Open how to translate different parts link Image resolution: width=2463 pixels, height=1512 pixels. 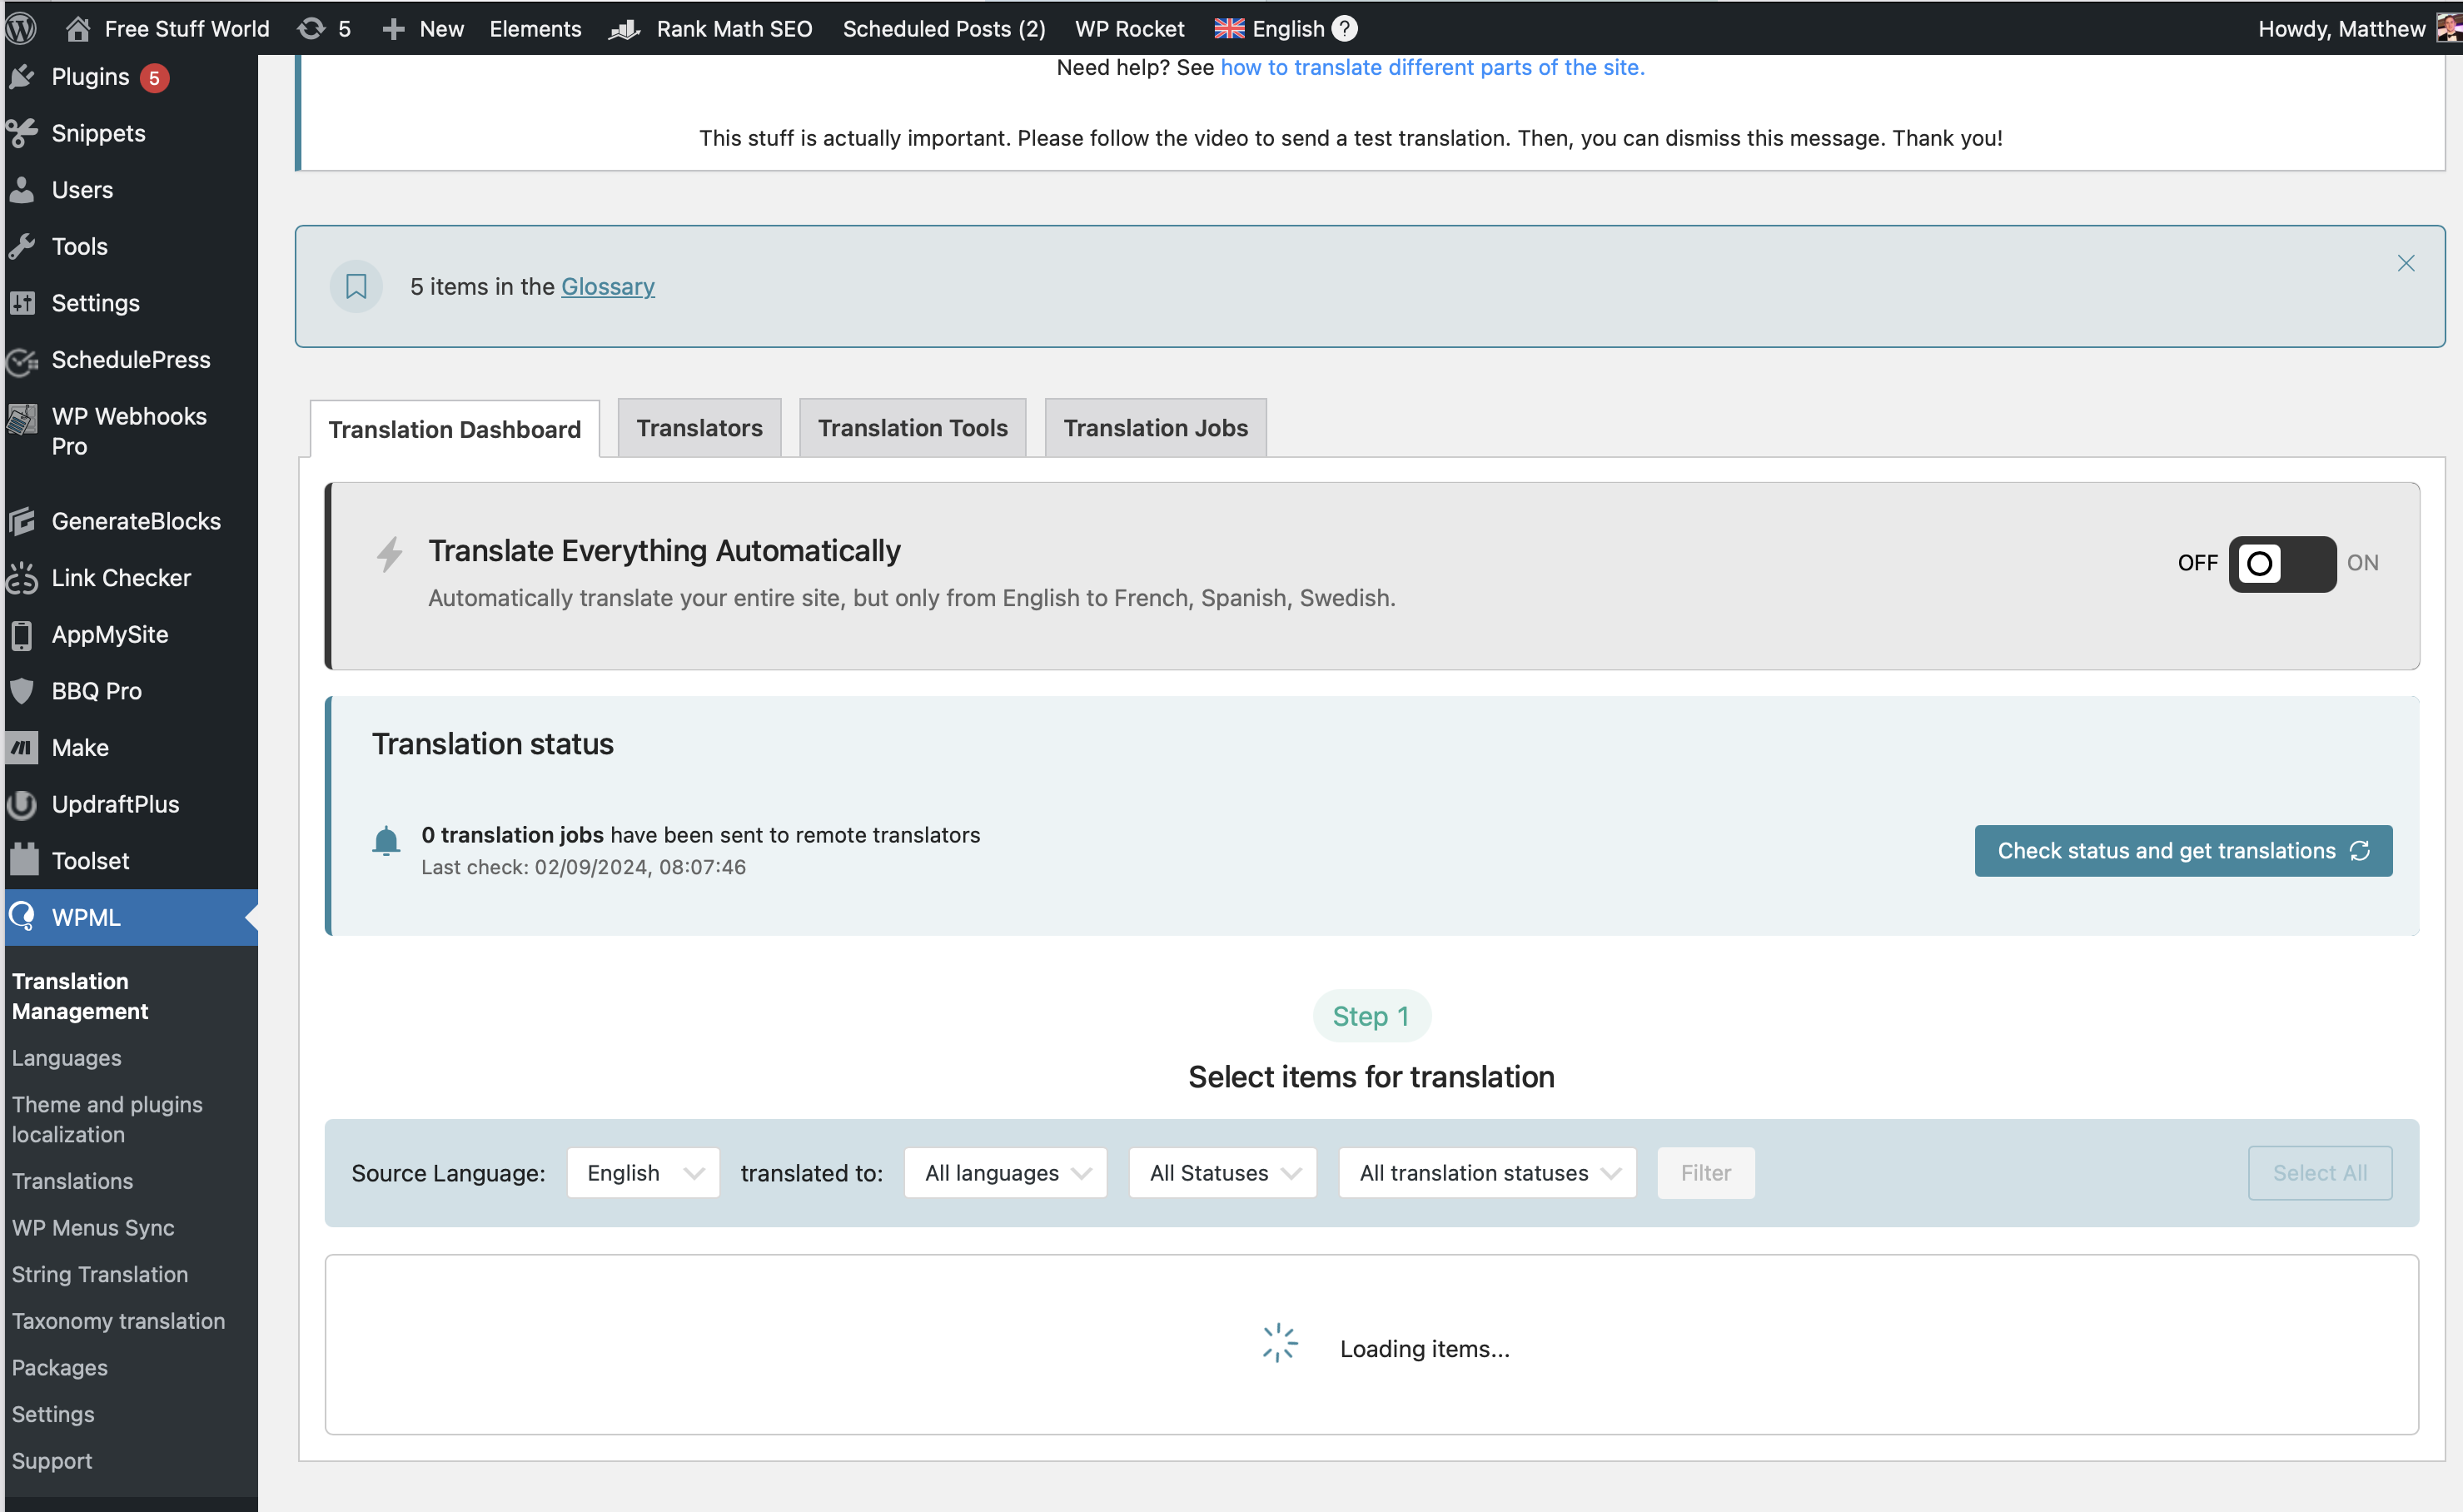[x=1432, y=67]
